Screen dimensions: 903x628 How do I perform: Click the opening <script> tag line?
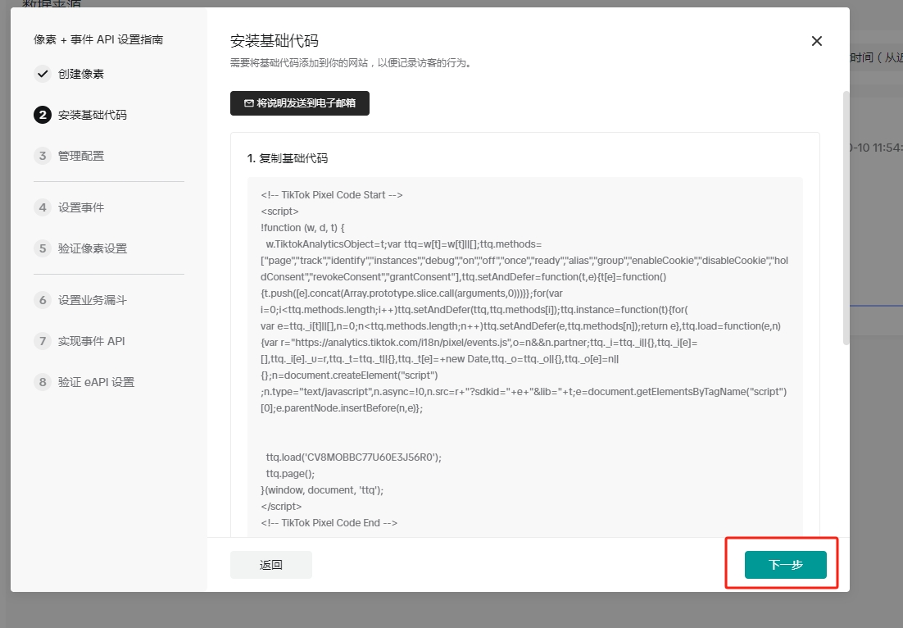pyautogui.click(x=280, y=212)
